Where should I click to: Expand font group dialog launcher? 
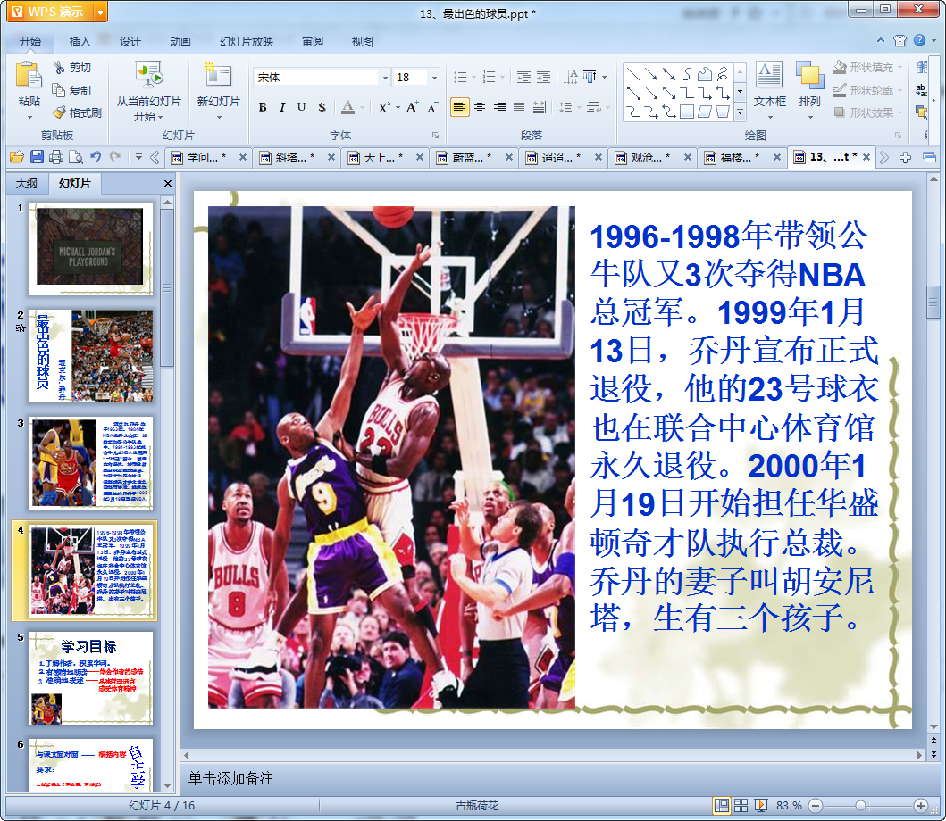click(x=435, y=135)
